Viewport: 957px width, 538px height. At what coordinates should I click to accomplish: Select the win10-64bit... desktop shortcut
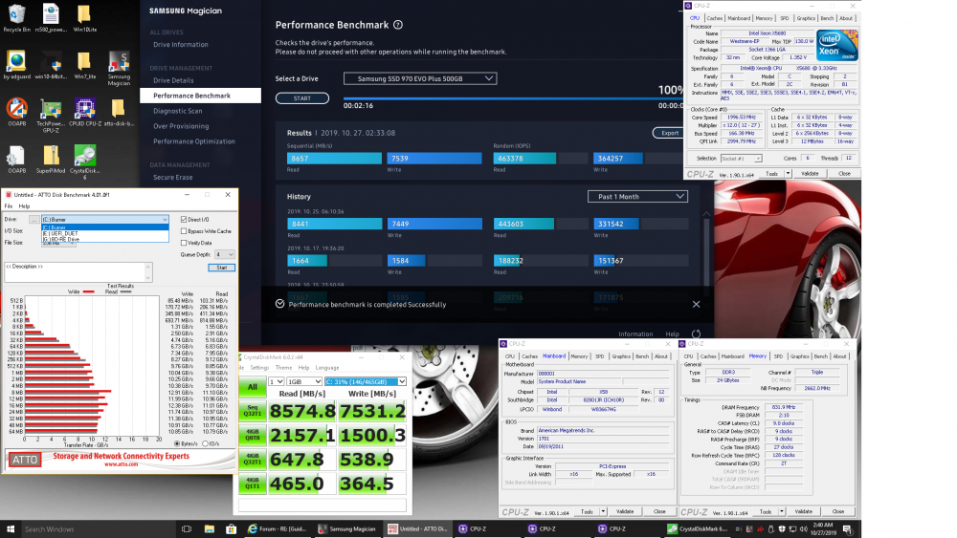tap(51, 66)
